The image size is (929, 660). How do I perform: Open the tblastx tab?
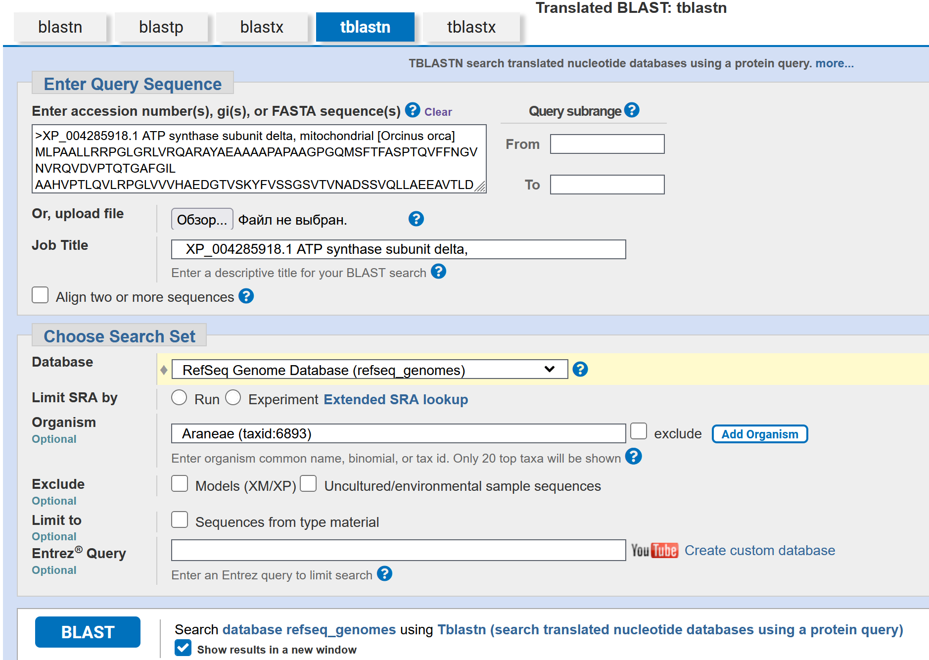471,27
